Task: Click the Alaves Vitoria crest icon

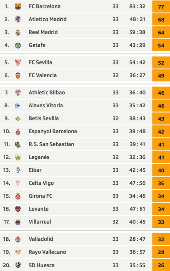Action: [18, 106]
